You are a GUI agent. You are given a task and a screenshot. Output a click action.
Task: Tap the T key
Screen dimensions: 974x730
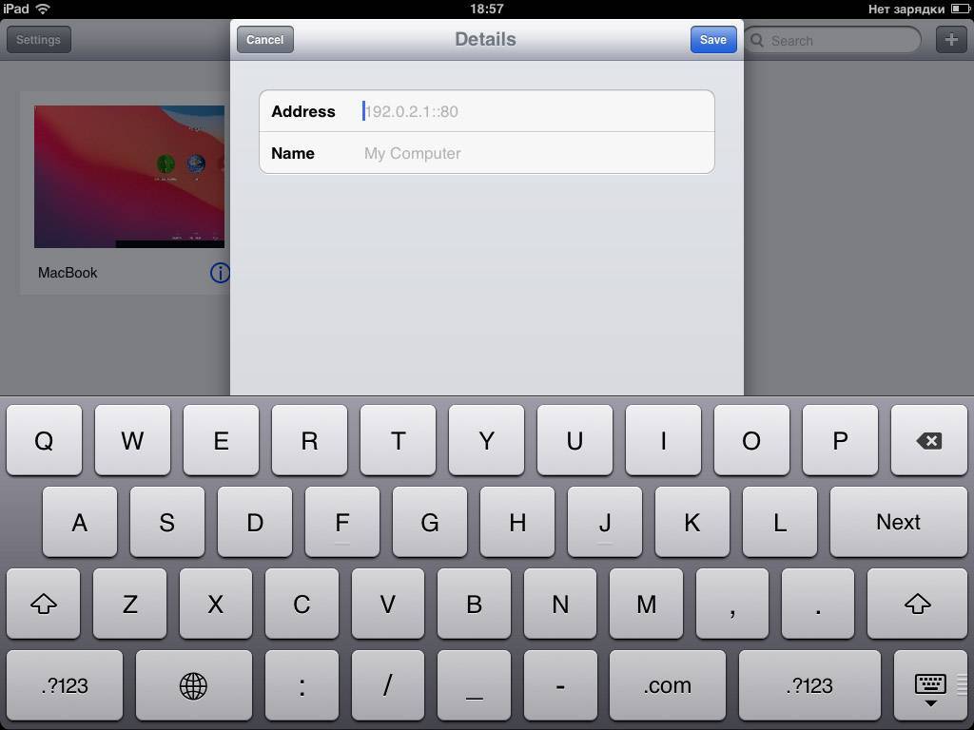tap(399, 441)
